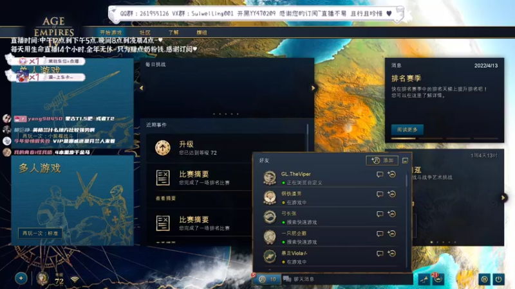
Task: Select first dot of event pagination
Action: pyautogui.click(x=431, y=243)
